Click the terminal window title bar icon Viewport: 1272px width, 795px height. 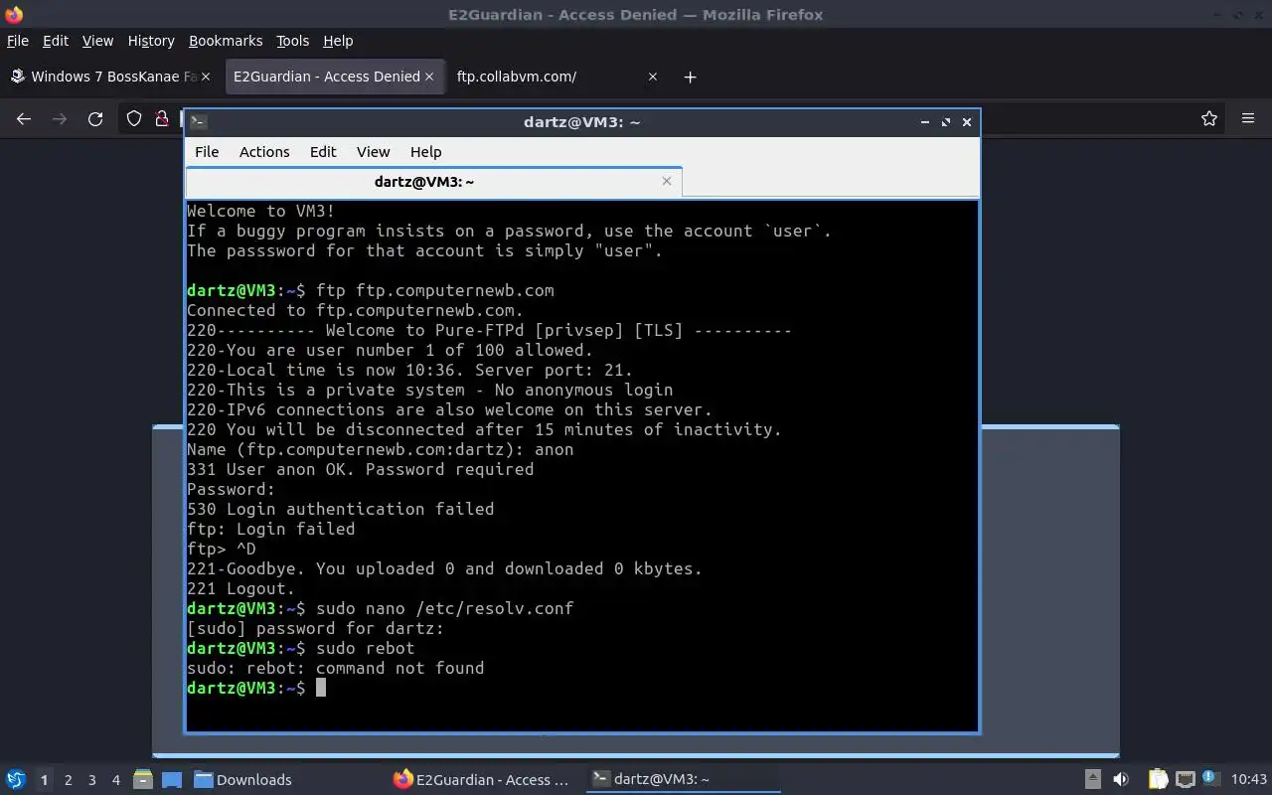(199, 122)
